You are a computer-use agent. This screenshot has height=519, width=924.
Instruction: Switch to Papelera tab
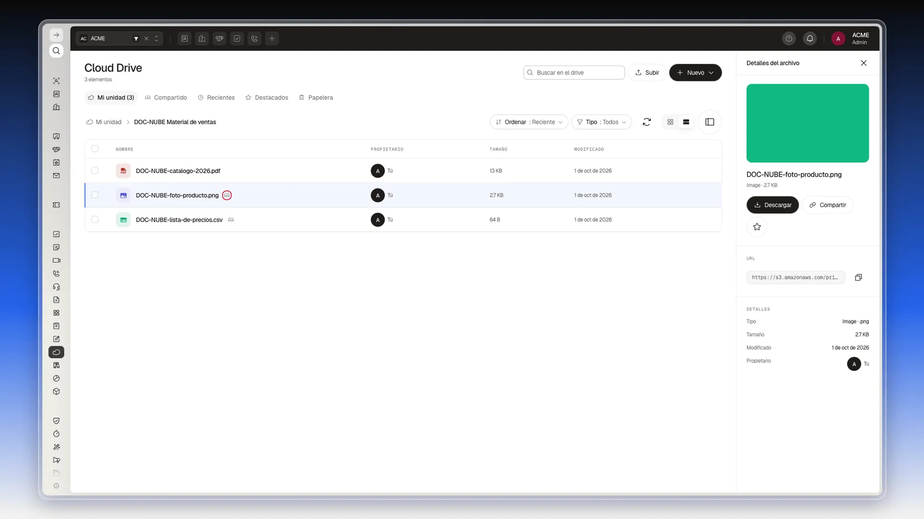tap(316, 98)
